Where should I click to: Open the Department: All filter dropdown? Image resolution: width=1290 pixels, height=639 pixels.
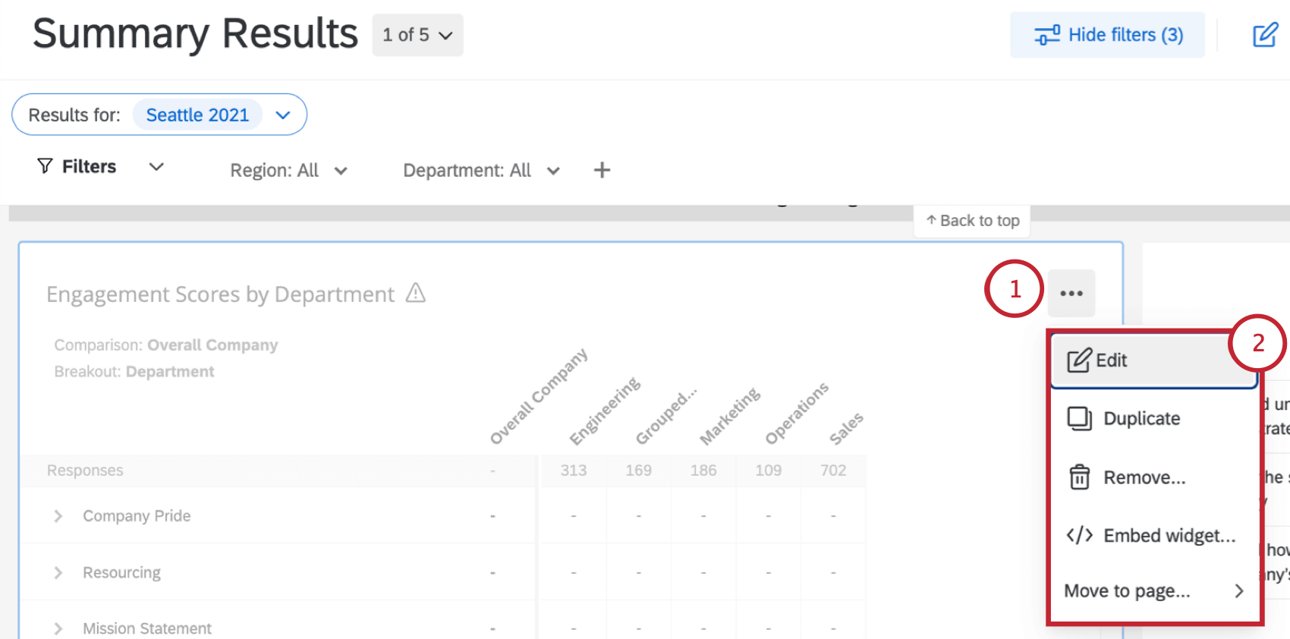point(481,171)
